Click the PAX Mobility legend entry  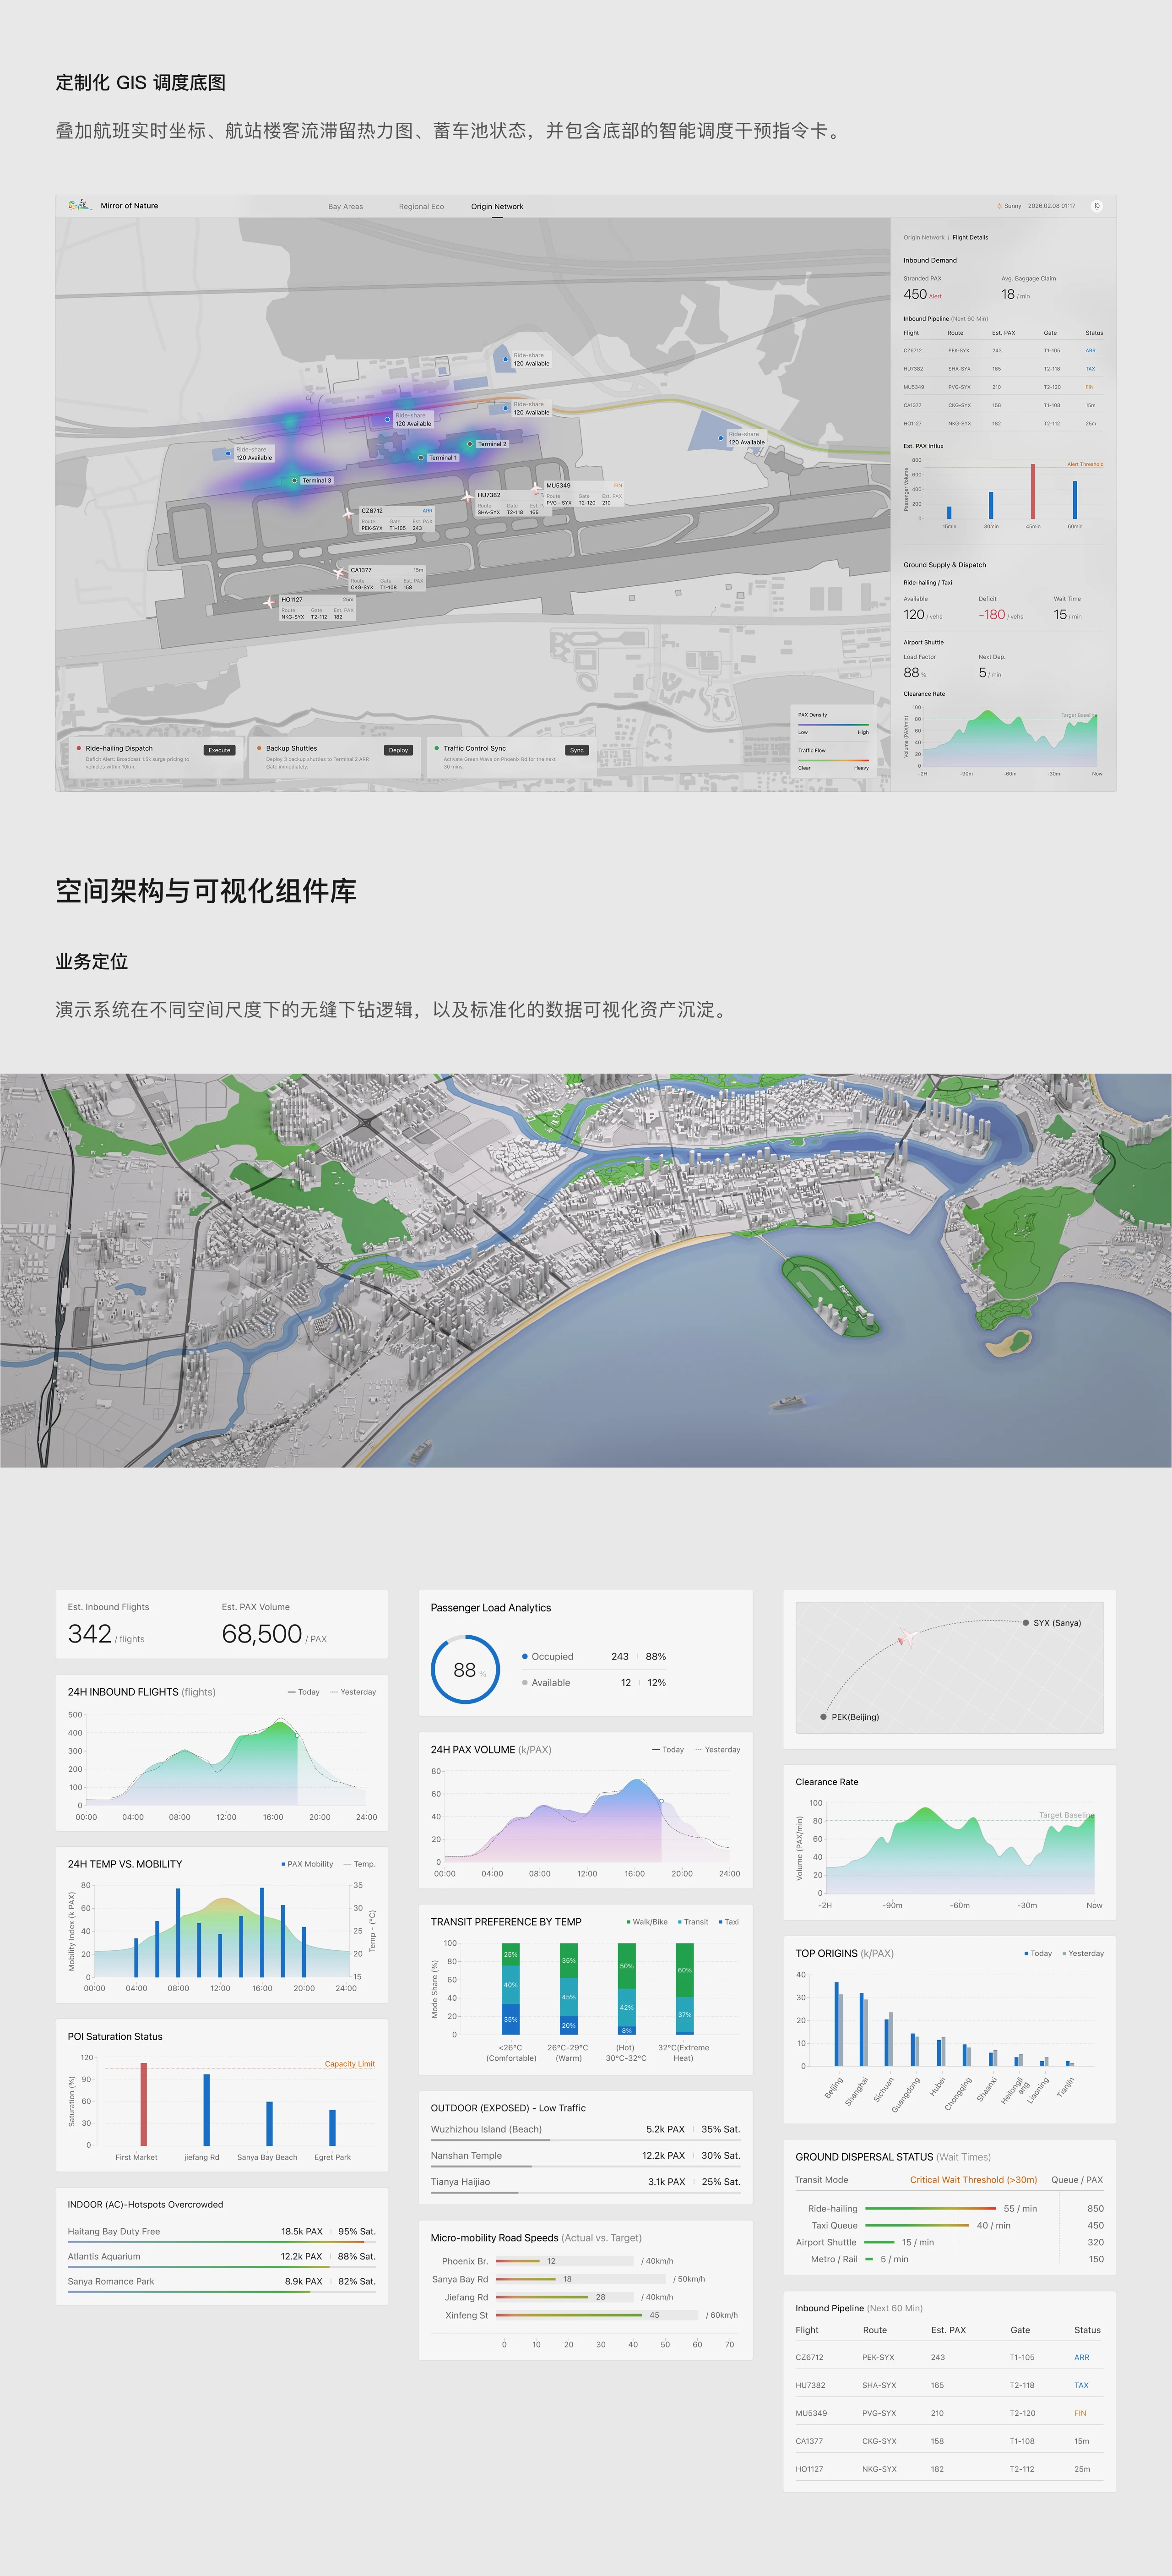(307, 1864)
